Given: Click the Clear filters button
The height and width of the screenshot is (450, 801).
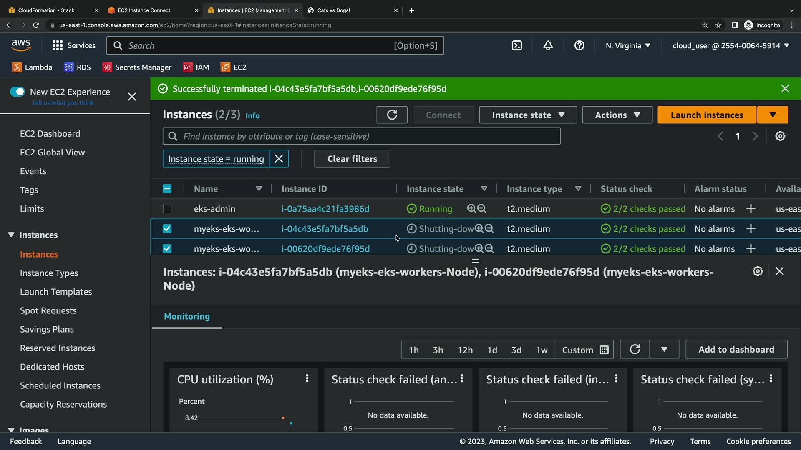Looking at the screenshot, I should pyautogui.click(x=352, y=159).
